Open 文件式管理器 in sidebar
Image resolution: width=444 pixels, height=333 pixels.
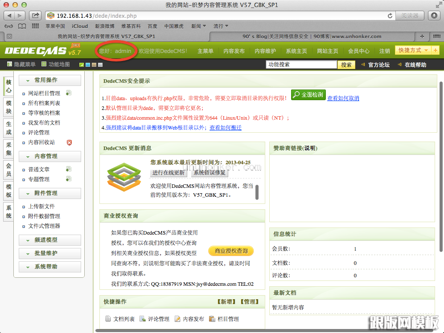[x=44, y=226]
